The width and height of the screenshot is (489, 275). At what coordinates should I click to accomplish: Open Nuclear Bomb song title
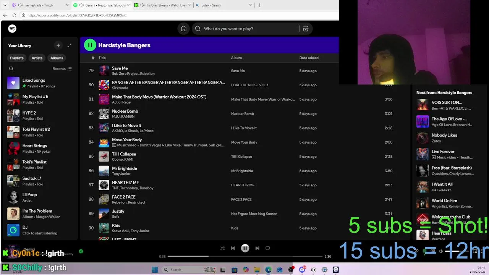(125, 111)
